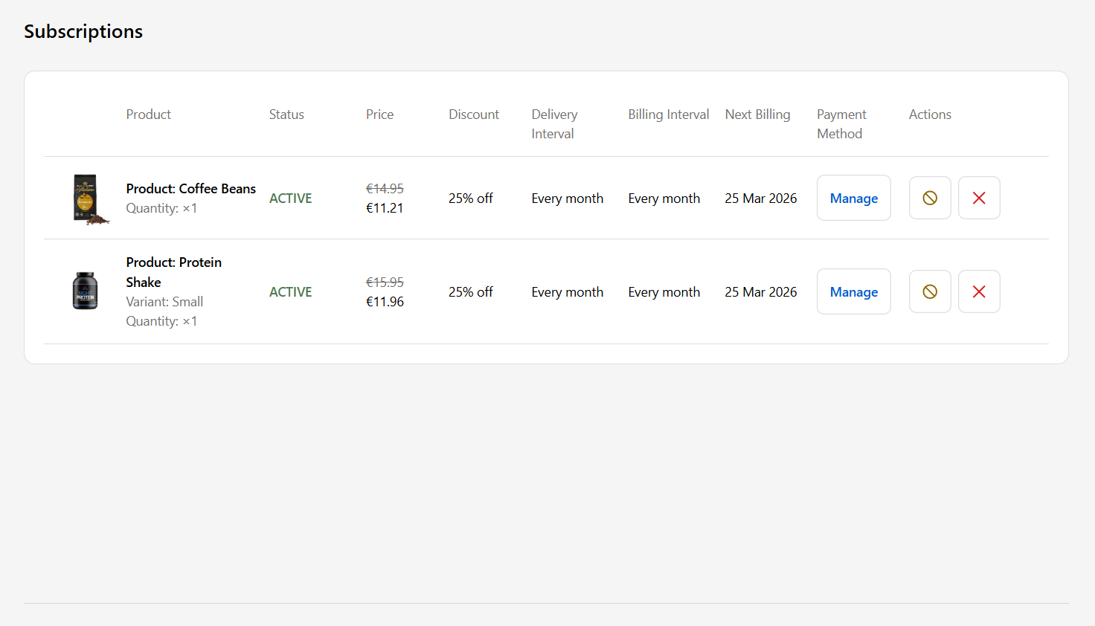Cancel Coffee Beans subscription with red X
The image size is (1095, 626).
click(x=979, y=198)
